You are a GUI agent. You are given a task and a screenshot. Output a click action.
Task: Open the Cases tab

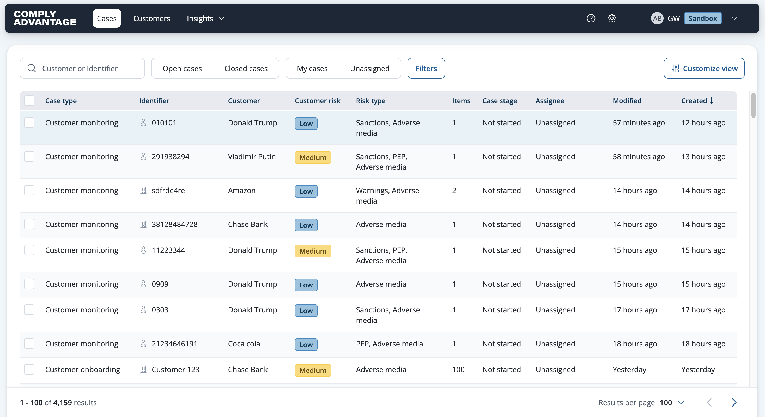click(107, 19)
